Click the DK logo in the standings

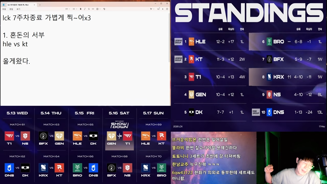(191, 112)
